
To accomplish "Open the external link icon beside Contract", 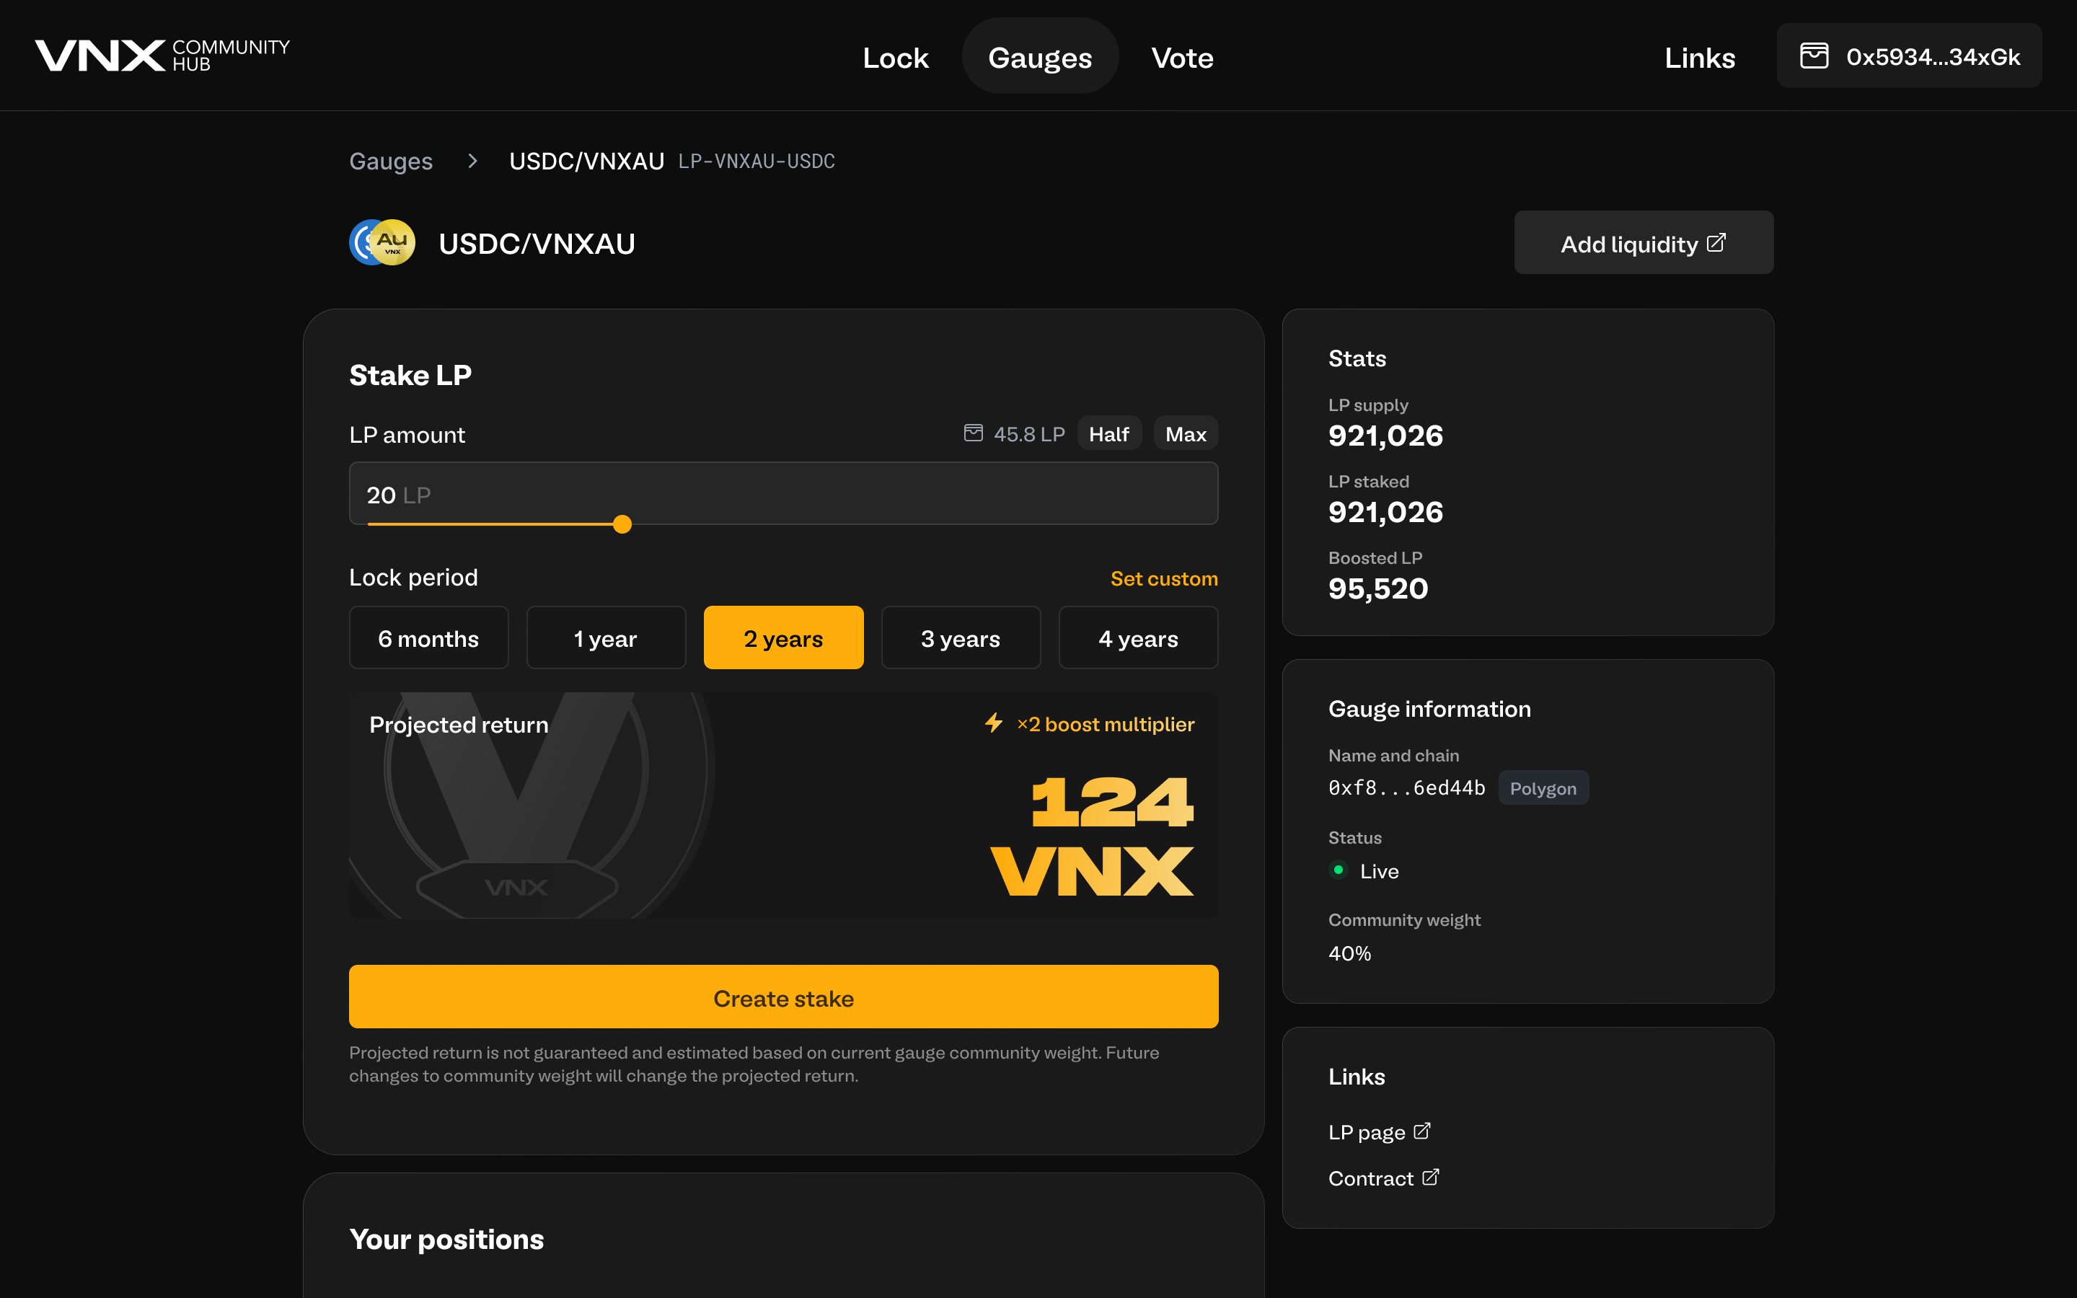I will pyautogui.click(x=1430, y=1177).
